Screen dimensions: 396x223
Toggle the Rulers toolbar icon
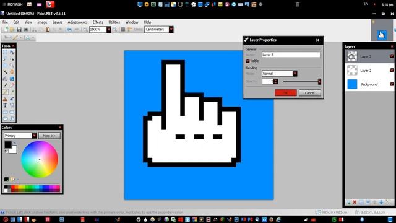point(130,29)
